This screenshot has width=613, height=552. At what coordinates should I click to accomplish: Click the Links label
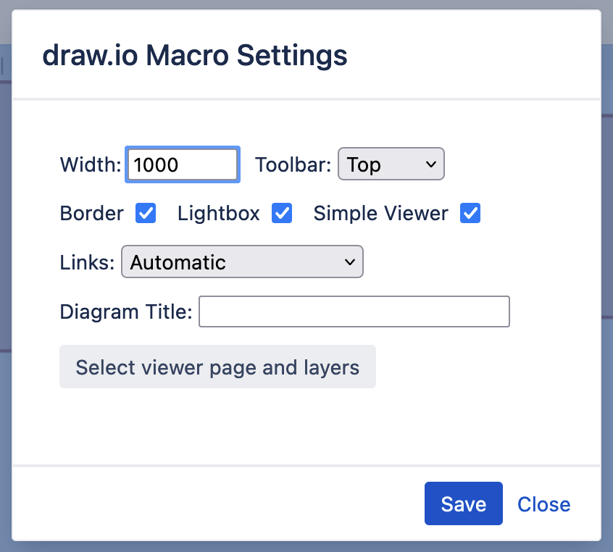pyautogui.click(x=86, y=262)
